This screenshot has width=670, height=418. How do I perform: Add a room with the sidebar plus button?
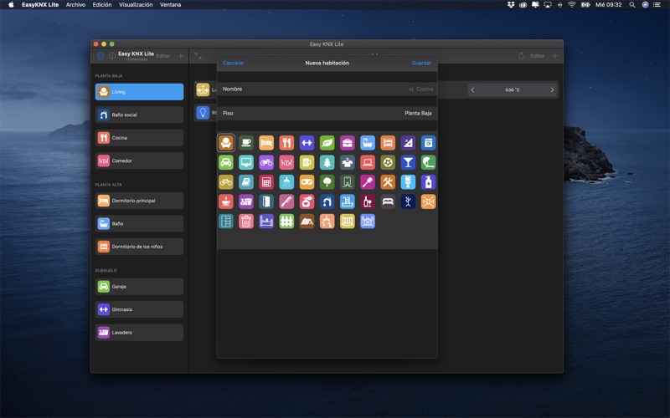(x=181, y=56)
